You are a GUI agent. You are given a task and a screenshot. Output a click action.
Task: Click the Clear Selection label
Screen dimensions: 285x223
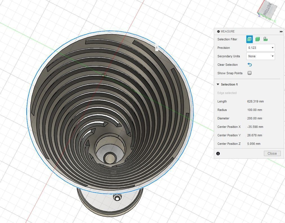227,65
